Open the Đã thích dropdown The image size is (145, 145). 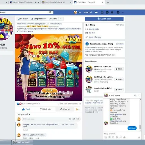[x=23, y=19]
